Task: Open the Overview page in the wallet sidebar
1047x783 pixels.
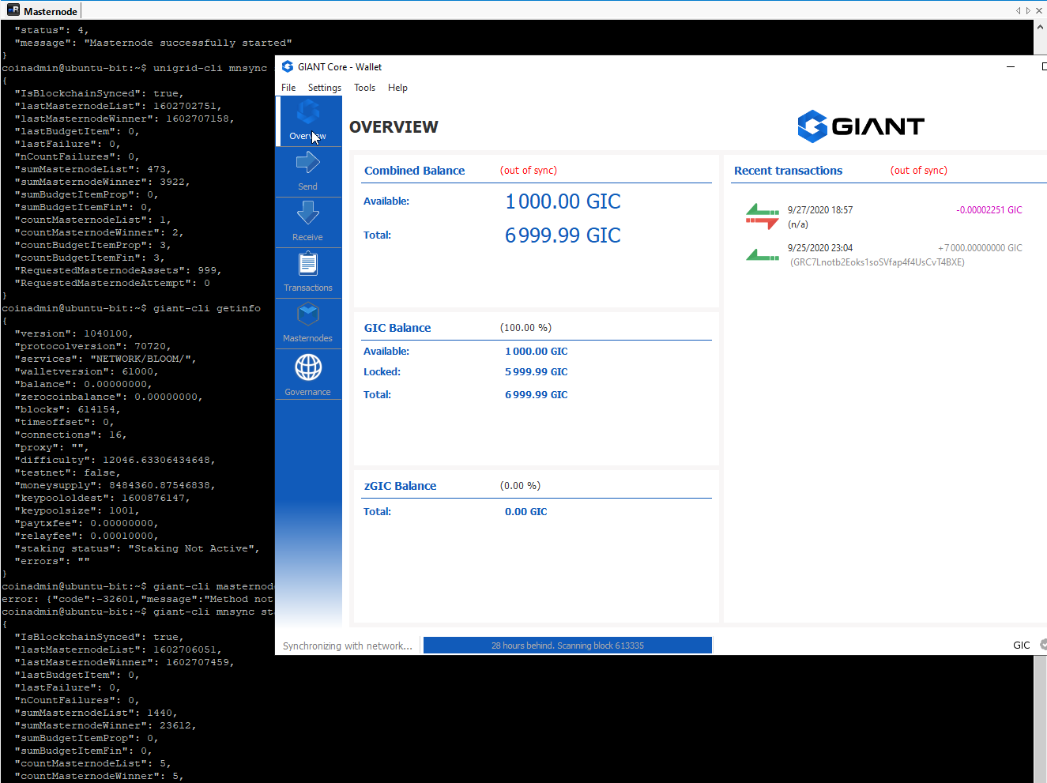Action: (x=308, y=121)
